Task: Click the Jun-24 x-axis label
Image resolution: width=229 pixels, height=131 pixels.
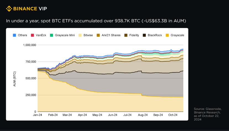Action: [113, 115]
